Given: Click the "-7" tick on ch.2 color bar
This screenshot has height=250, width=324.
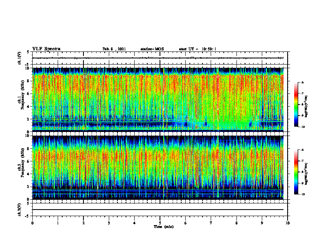Looking at the screenshot, I should [x=302, y=161].
